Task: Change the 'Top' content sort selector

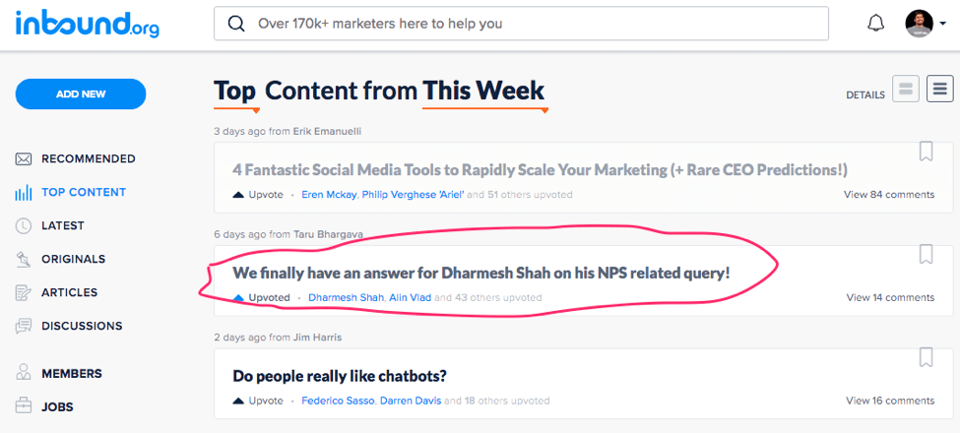Action: (x=235, y=92)
